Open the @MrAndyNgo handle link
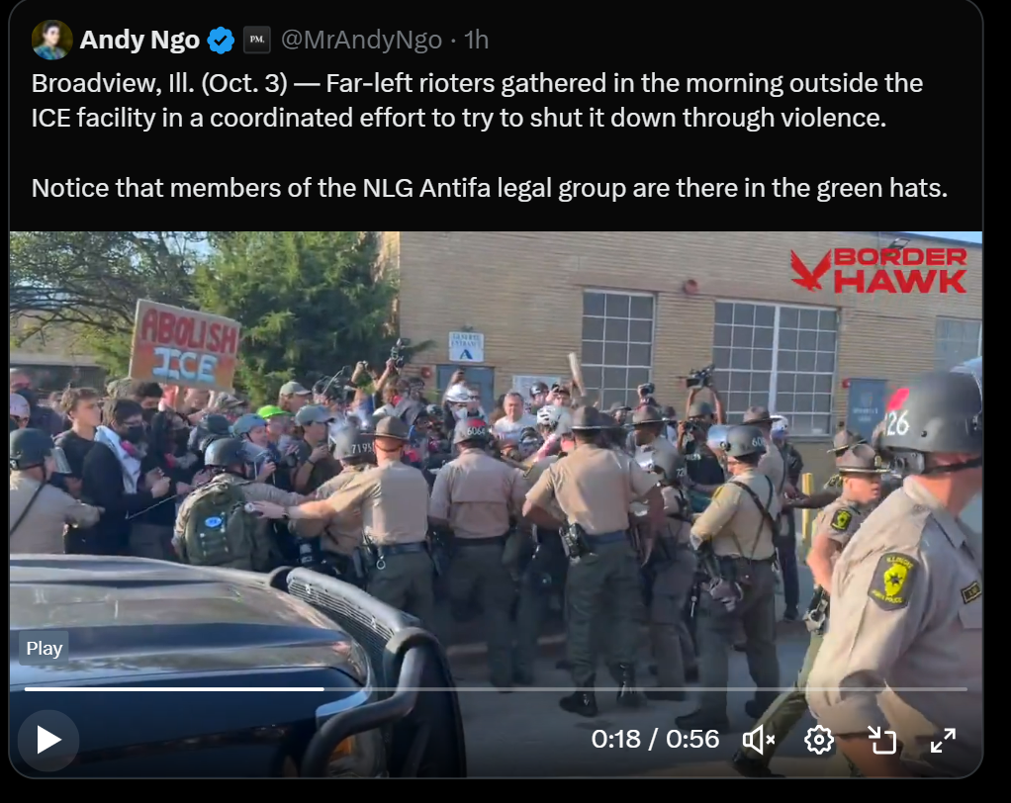 pyautogui.click(x=362, y=40)
